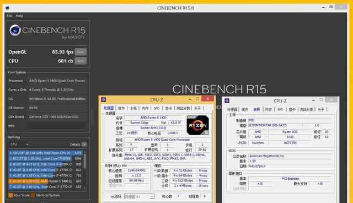Expand ranking Details arrow button
353x203 pixels.
(x=84, y=145)
